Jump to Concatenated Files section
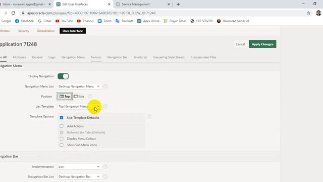323x182 pixels. (203, 57)
